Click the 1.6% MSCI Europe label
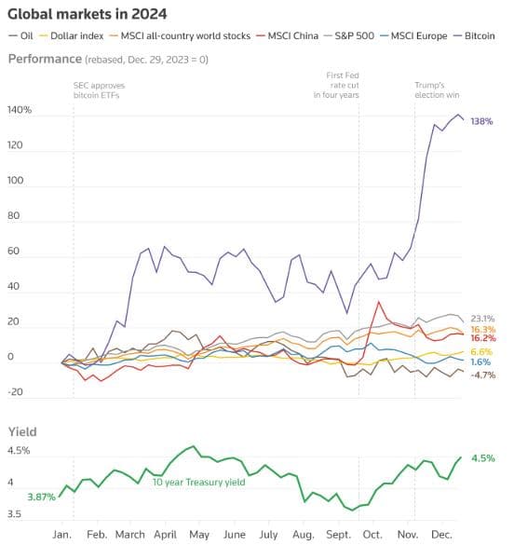 pyautogui.click(x=480, y=362)
